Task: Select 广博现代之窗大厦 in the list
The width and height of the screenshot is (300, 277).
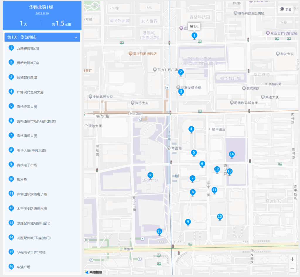Action: point(42,92)
